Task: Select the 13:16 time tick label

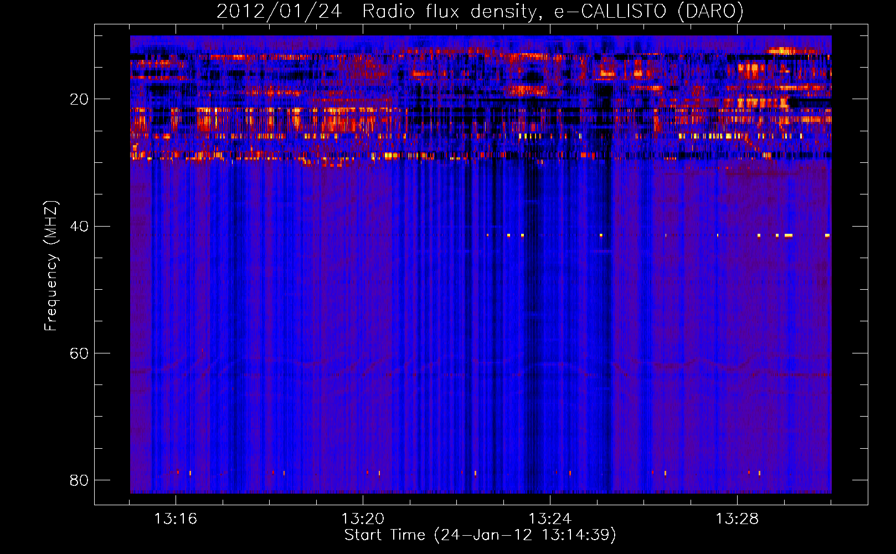Action: pyautogui.click(x=176, y=519)
